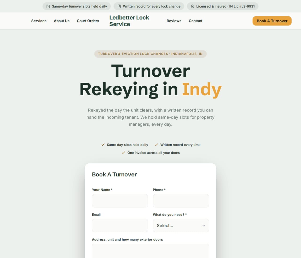Open 'What do you need?' dropdown
This screenshot has width=301, height=258.
[181, 225]
